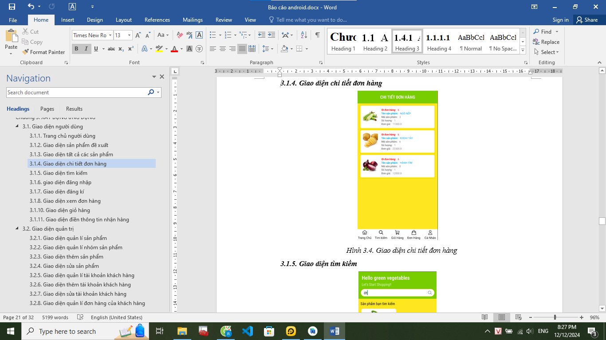The image size is (606, 340).
Task: Switch to the Pages tab in Navigation
Action: pyautogui.click(x=47, y=108)
